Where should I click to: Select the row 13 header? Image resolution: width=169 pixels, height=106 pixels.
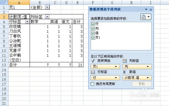click(x=4, y=65)
